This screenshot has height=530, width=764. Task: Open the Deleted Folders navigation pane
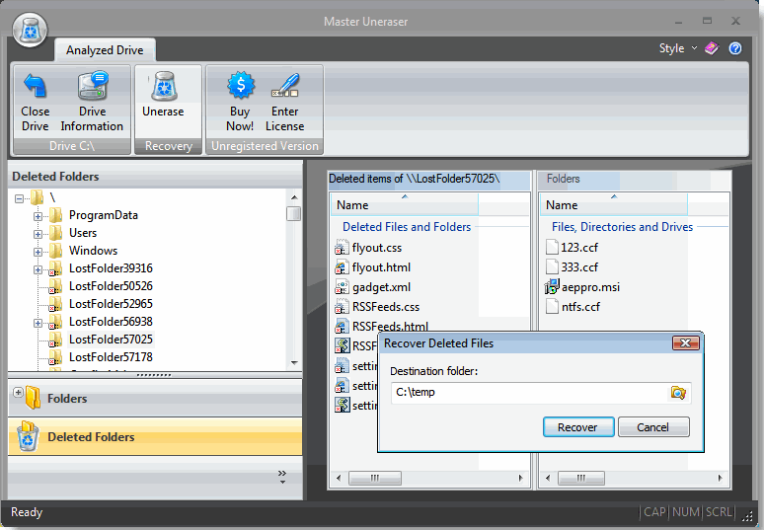pyautogui.click(x=155, y=436)
